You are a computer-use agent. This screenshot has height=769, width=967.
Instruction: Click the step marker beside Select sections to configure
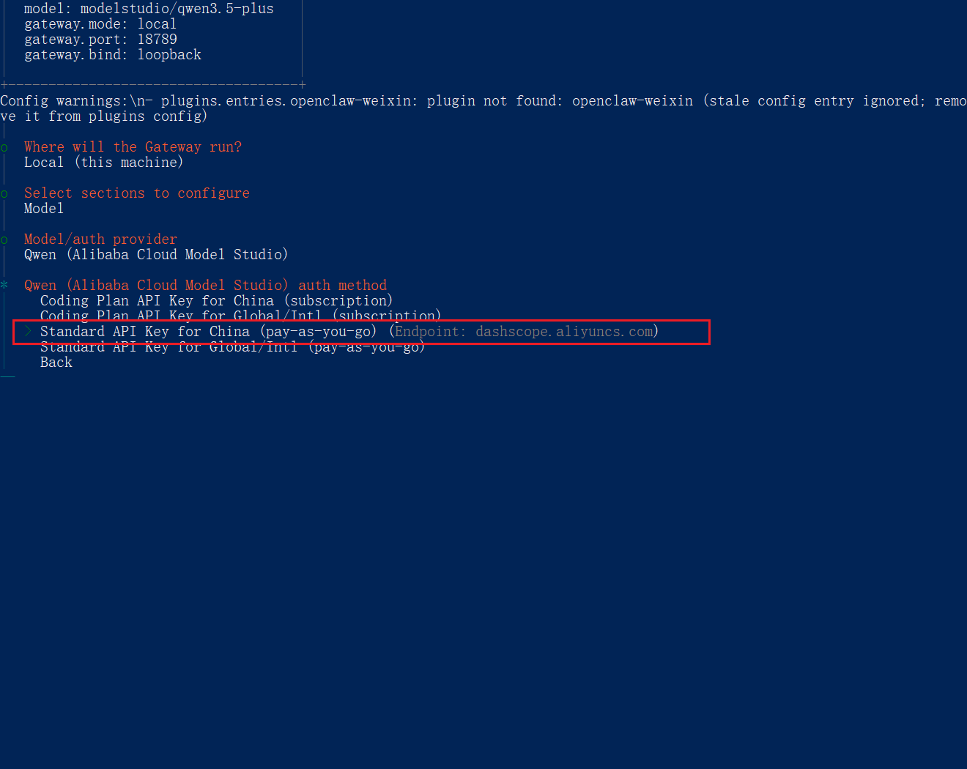pos(4,193)
